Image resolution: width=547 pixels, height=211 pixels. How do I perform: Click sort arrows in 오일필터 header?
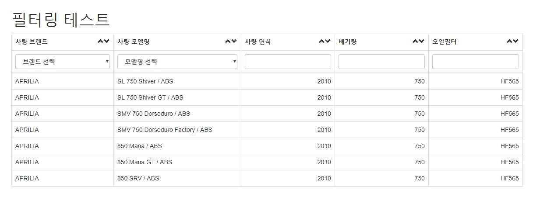pos(512,42)
